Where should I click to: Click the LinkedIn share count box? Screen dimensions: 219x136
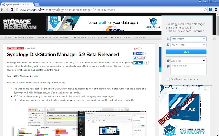pyautogui.click(x=146, y=63)
